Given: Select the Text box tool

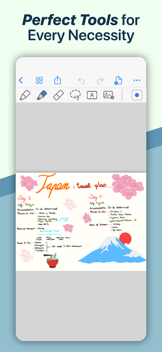Looking at the screenshot, I should (92, 95).
